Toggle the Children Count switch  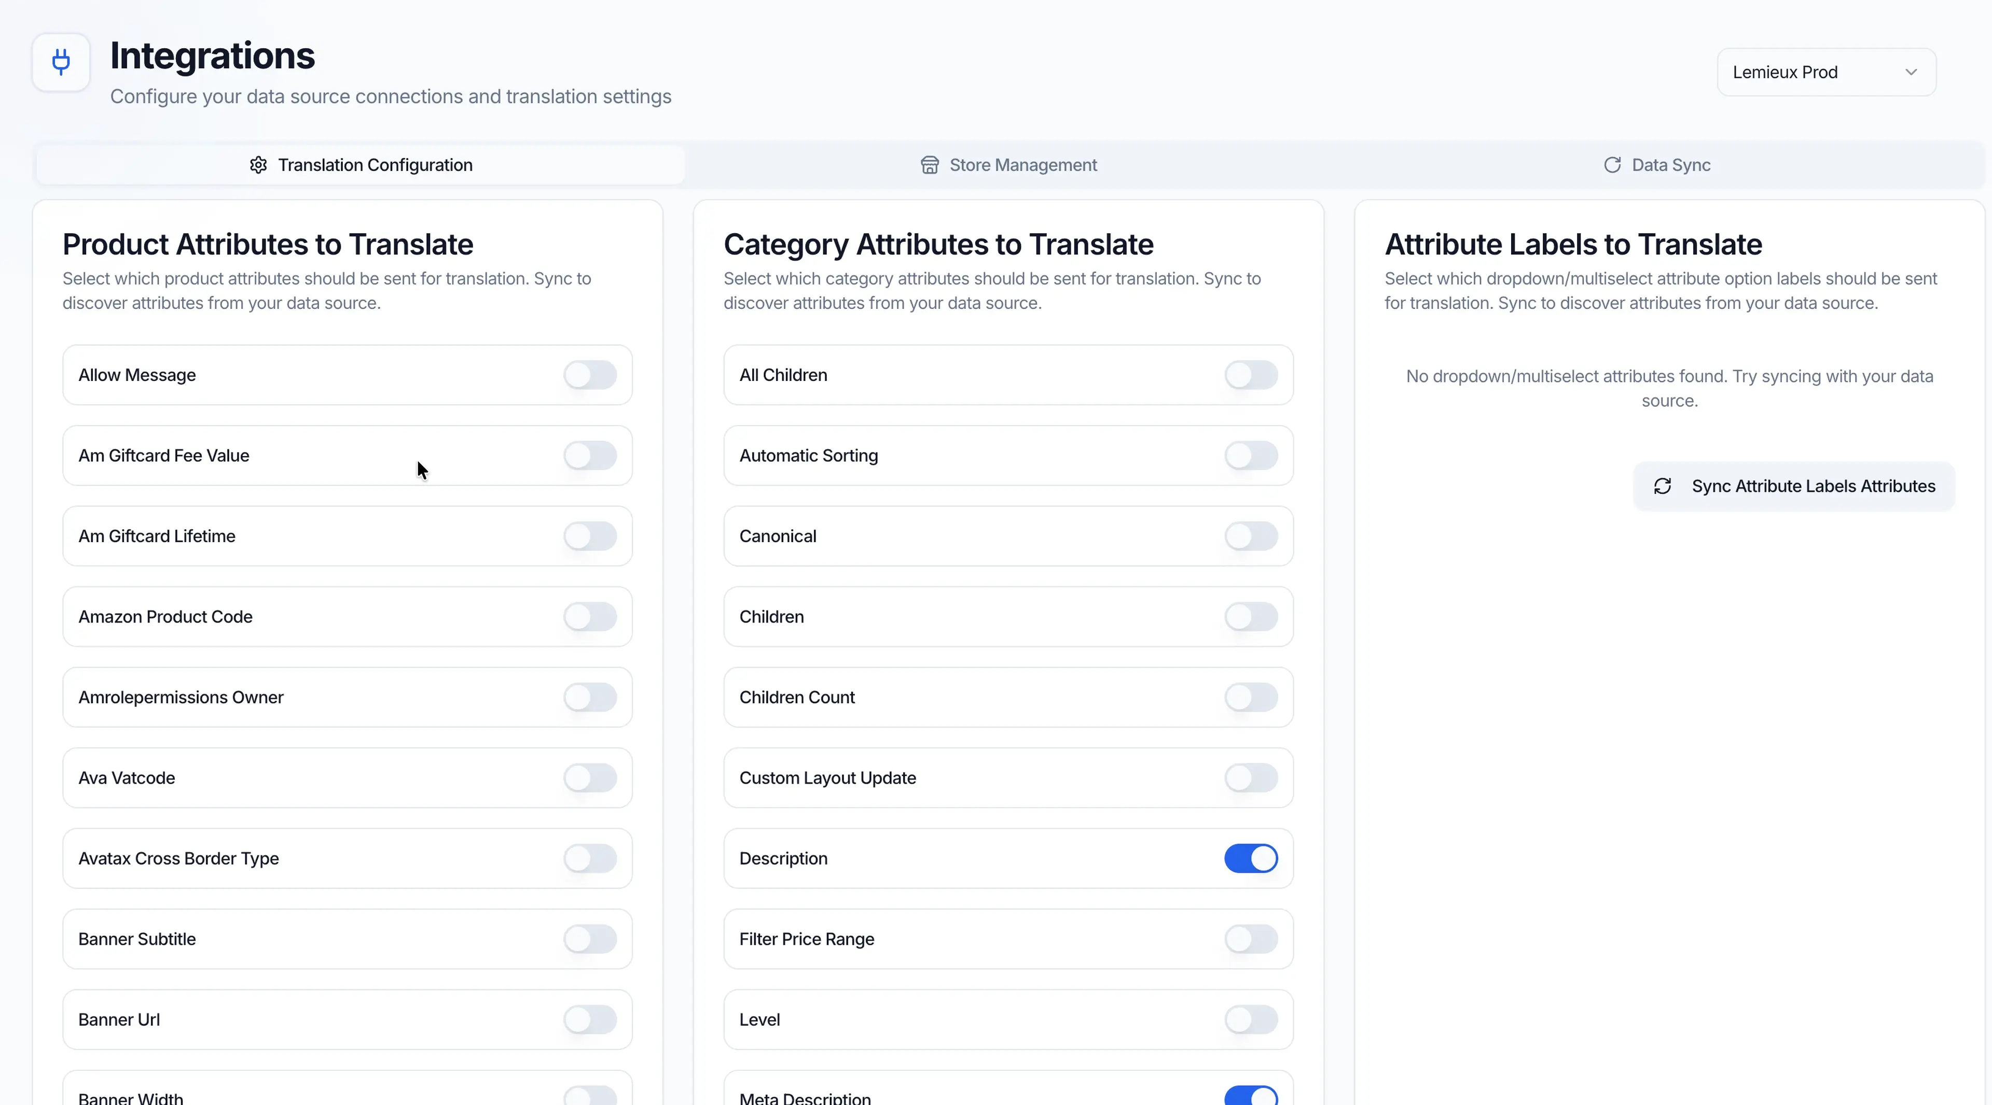[x=1251, y=697]
